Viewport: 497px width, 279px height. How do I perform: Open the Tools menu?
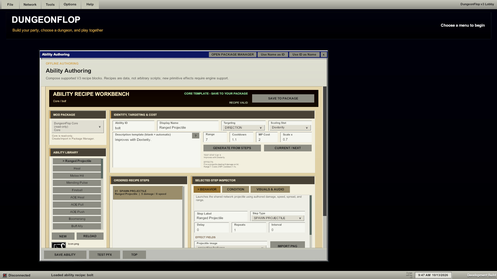click(50, 4)
